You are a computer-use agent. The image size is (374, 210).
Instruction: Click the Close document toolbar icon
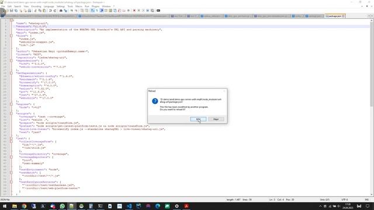[20, 10]
